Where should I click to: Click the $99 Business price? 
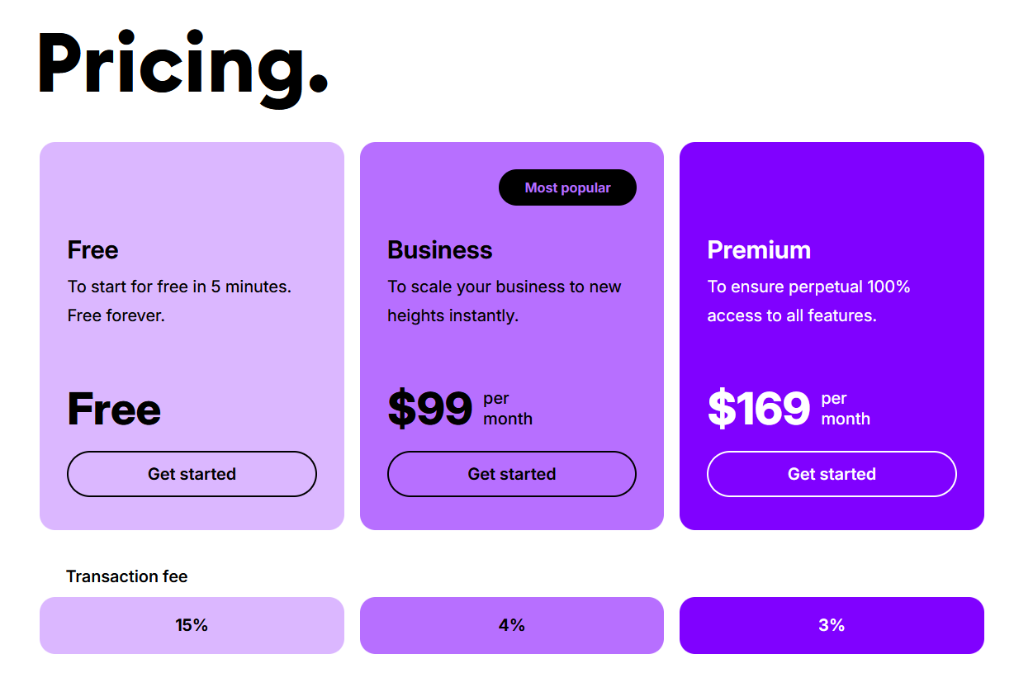click(430, 408)
